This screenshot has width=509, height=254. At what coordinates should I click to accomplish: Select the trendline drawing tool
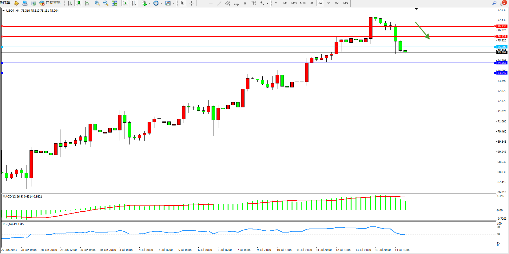click(x=219, y=3)
